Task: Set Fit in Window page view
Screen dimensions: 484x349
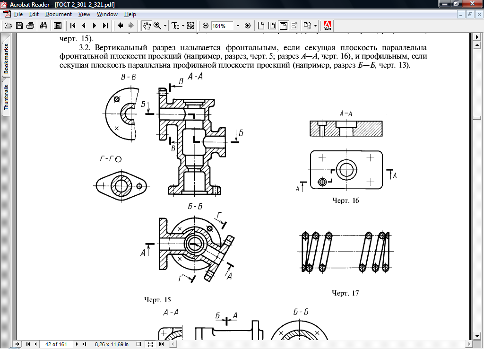Action: pyautogui.click(x=272, y=26)
